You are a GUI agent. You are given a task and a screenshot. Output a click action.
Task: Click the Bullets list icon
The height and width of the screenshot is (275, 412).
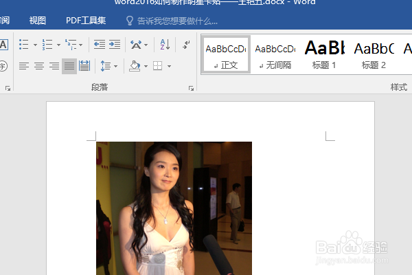[x=23, y=45]
